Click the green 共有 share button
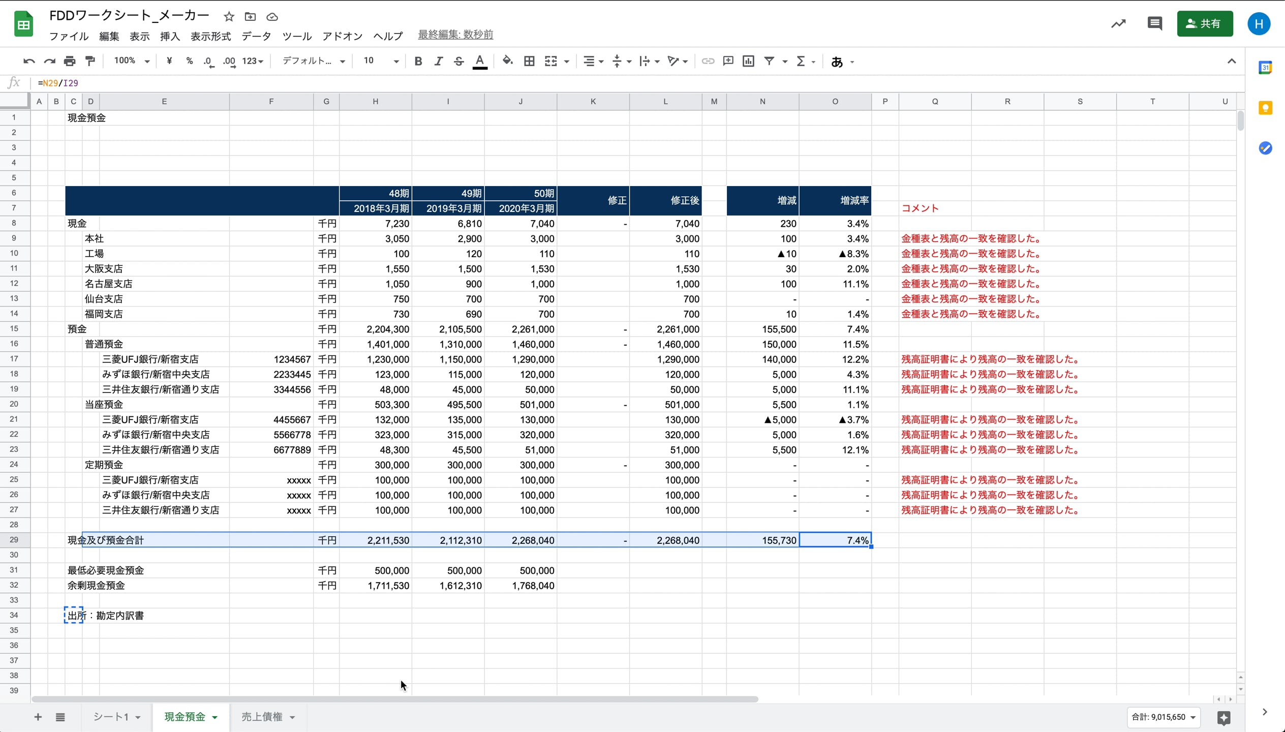Viewport: 1285px width, 732px height. pyautogui.click(x=1204, y=23)
